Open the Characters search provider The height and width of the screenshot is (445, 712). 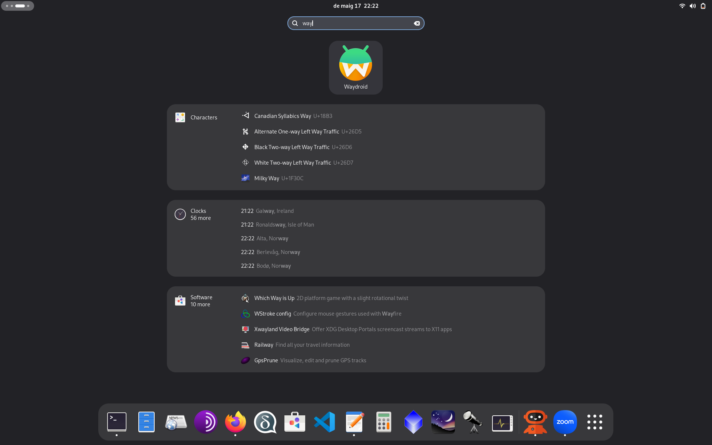coord(197,118)
